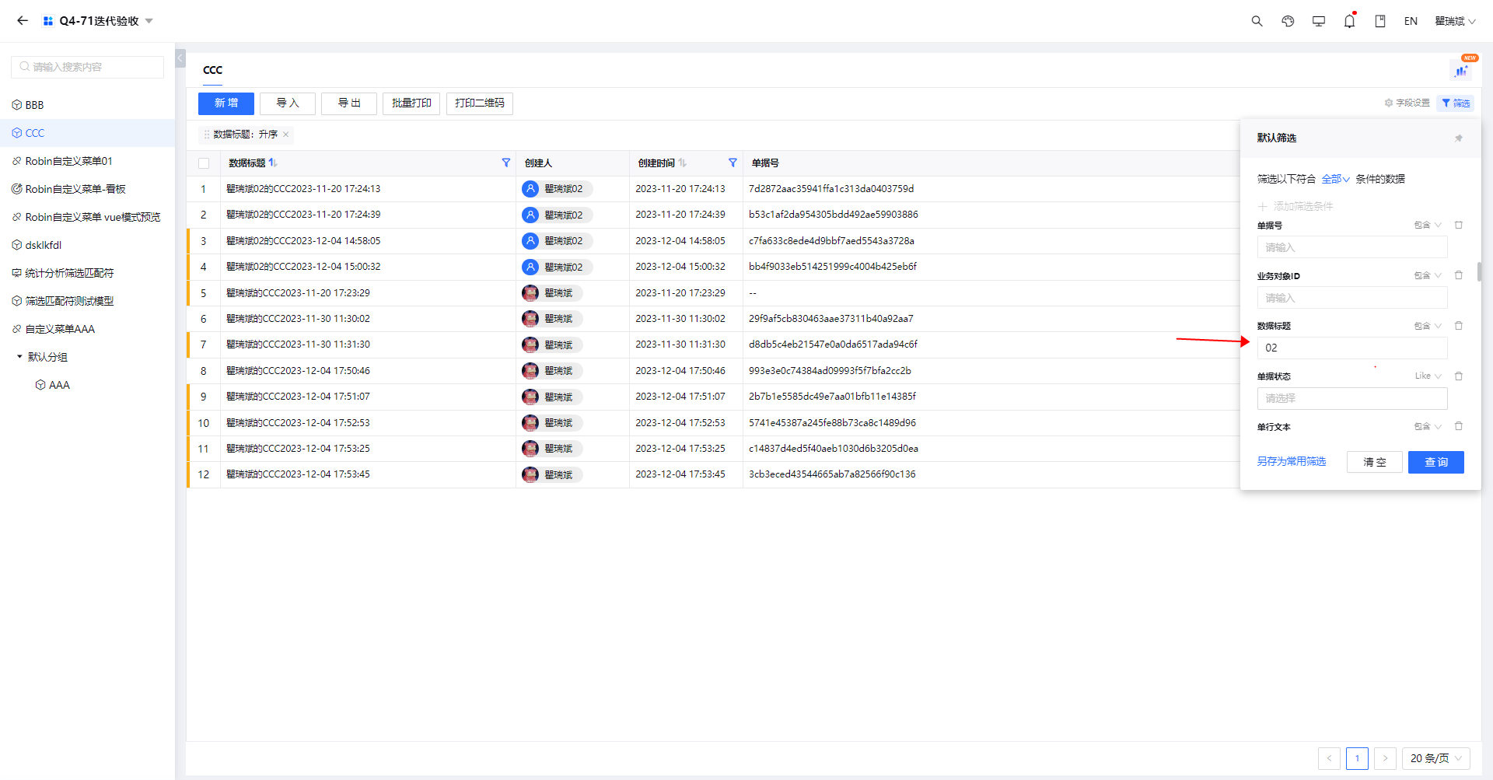Click the sidebar search input
1493x780 pixels.
tap(87, 67)
